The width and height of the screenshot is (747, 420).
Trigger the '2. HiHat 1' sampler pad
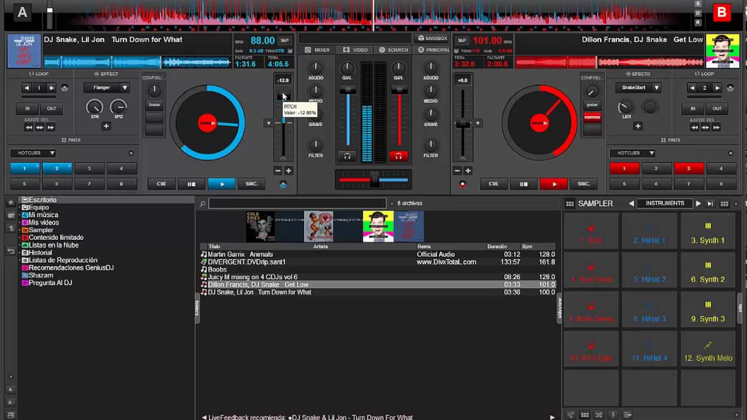coord(650,232)
